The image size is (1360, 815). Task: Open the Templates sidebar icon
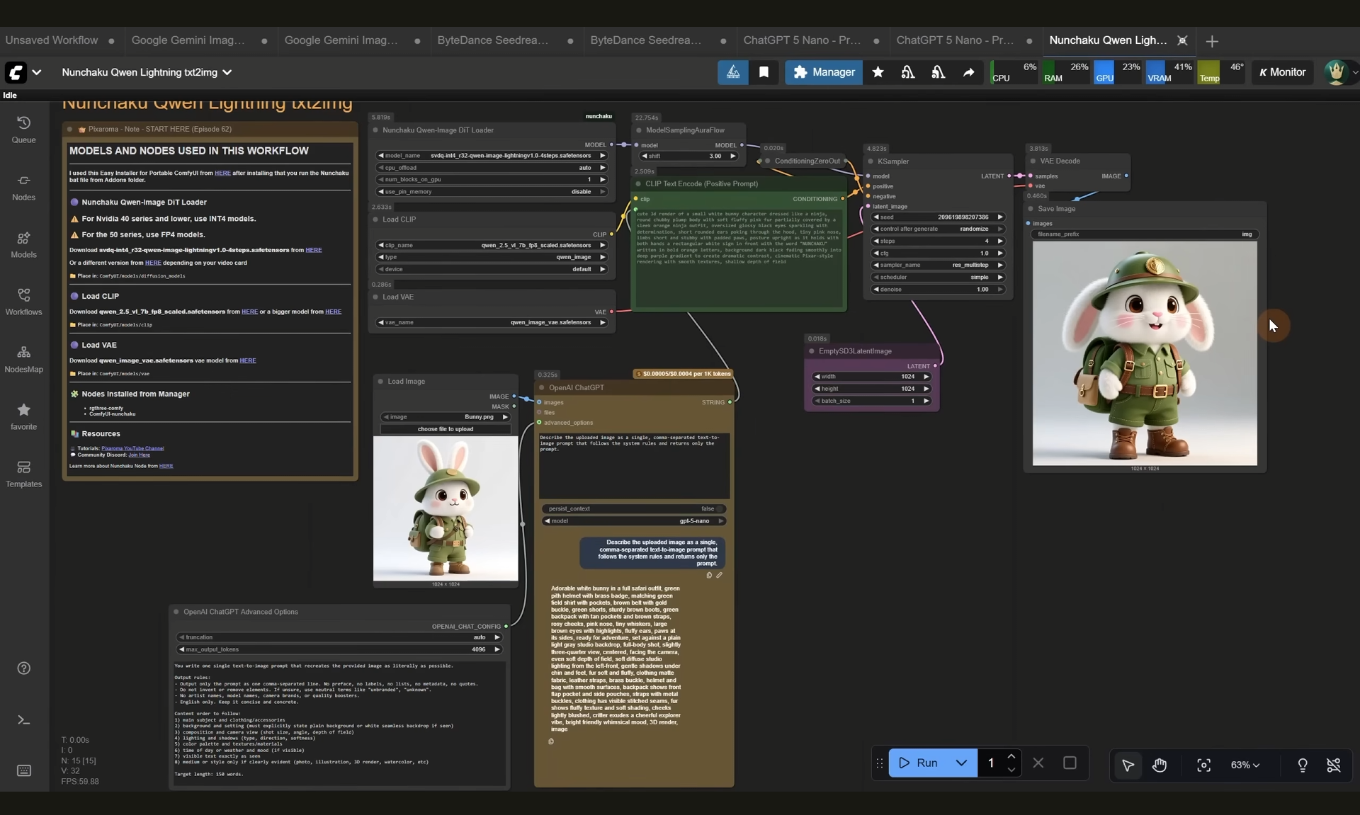pyautogui.click(x=23, y=474)
